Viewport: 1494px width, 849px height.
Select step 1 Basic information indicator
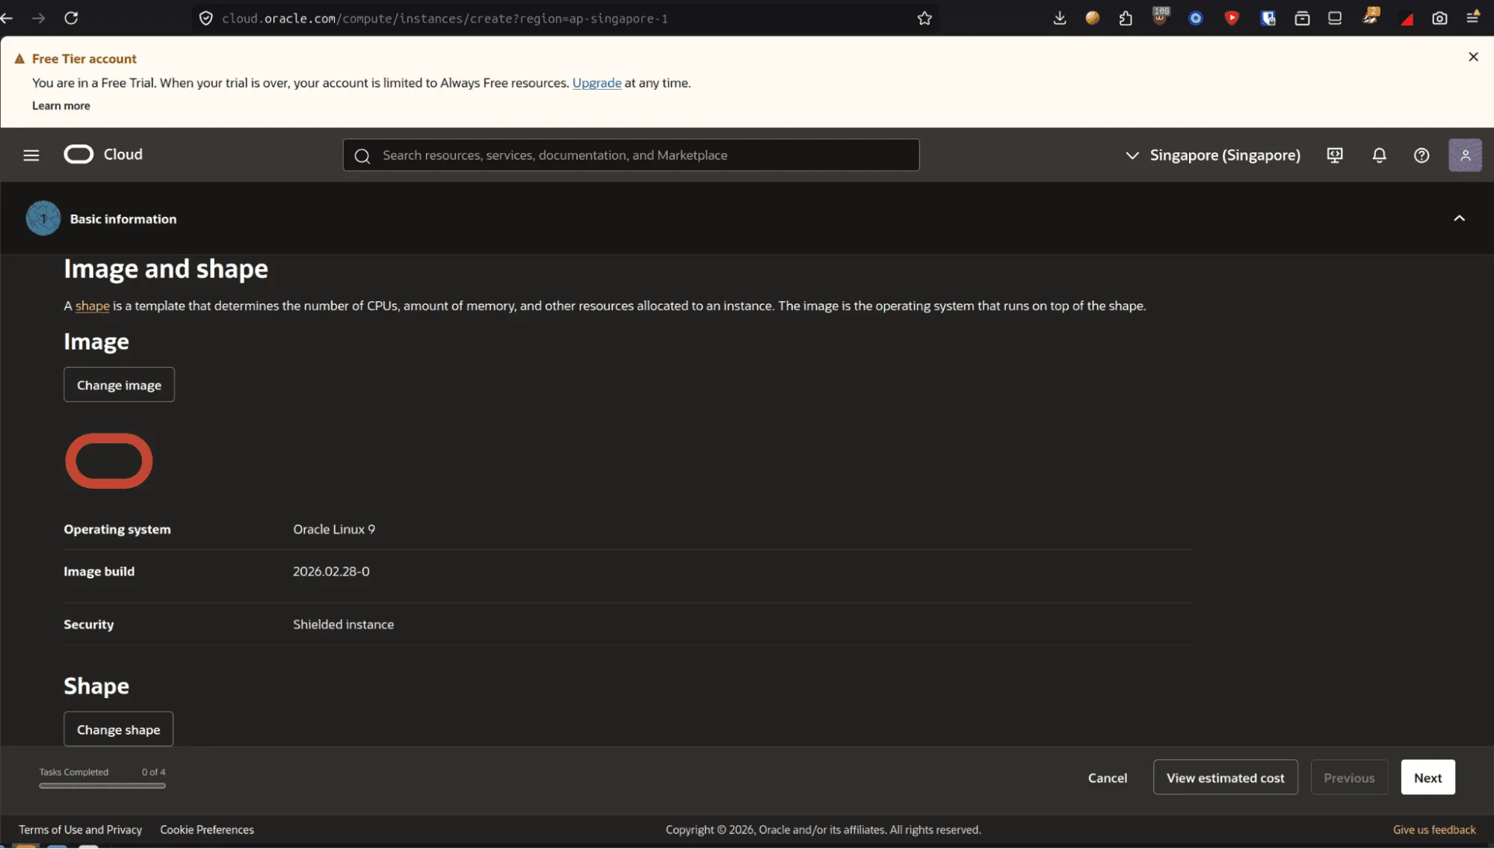[x=43, y=218]
